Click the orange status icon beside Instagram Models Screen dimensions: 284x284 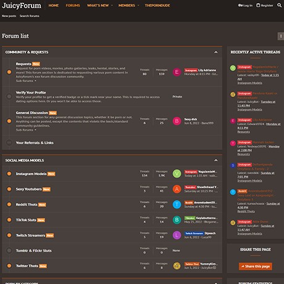(9, 173)
